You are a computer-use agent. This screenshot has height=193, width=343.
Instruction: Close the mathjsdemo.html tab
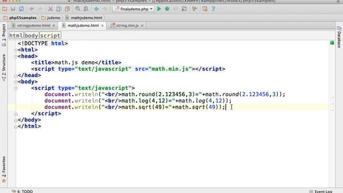point(102,26)
